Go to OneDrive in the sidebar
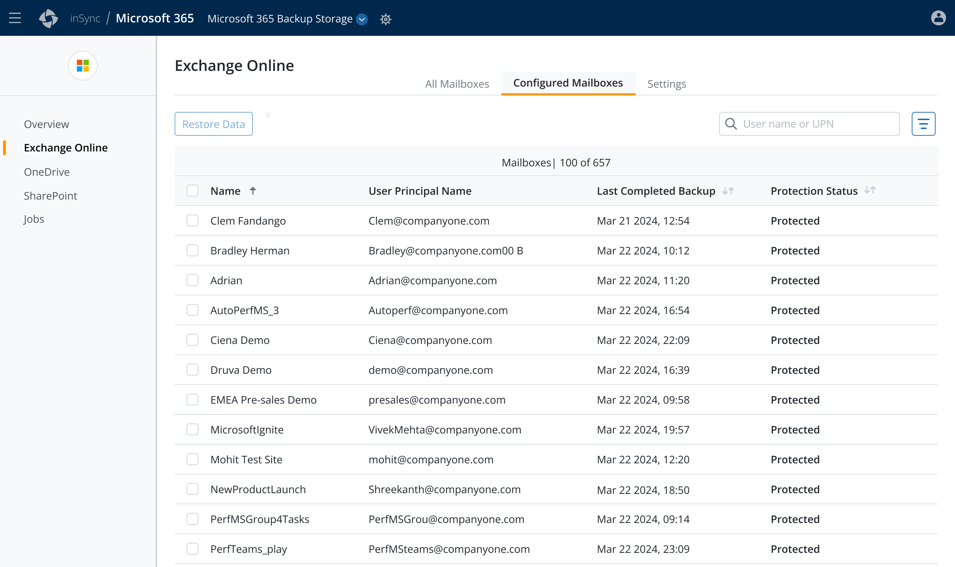The height and width of the screenshot is (567, 955). pyautogui.click(x=47, y=172)
